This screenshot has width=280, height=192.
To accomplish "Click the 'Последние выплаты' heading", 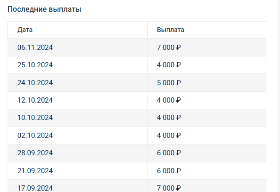I will 44,9.
